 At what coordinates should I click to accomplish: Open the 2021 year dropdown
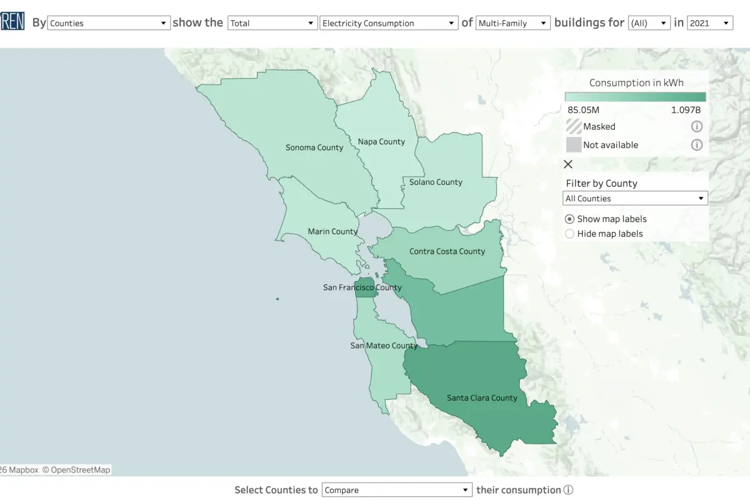709,23
